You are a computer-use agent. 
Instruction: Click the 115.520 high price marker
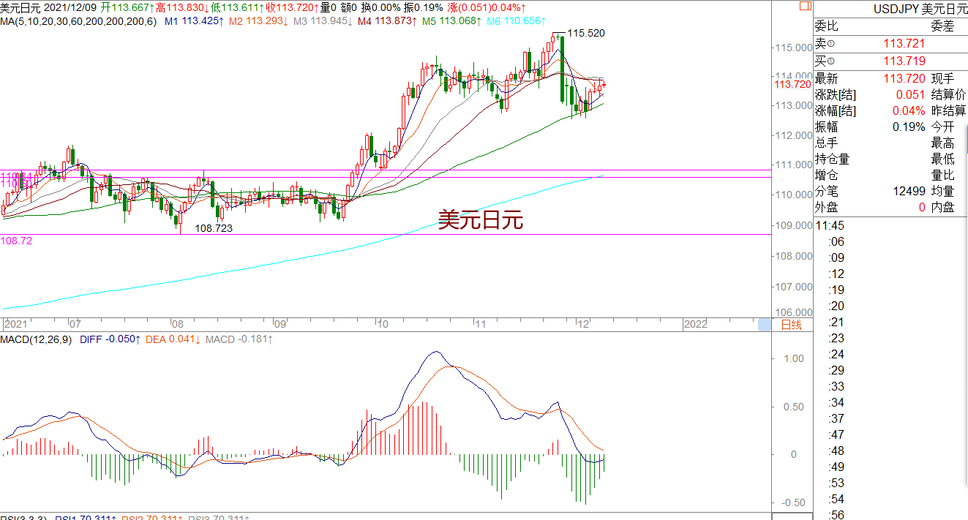point(586,34)
